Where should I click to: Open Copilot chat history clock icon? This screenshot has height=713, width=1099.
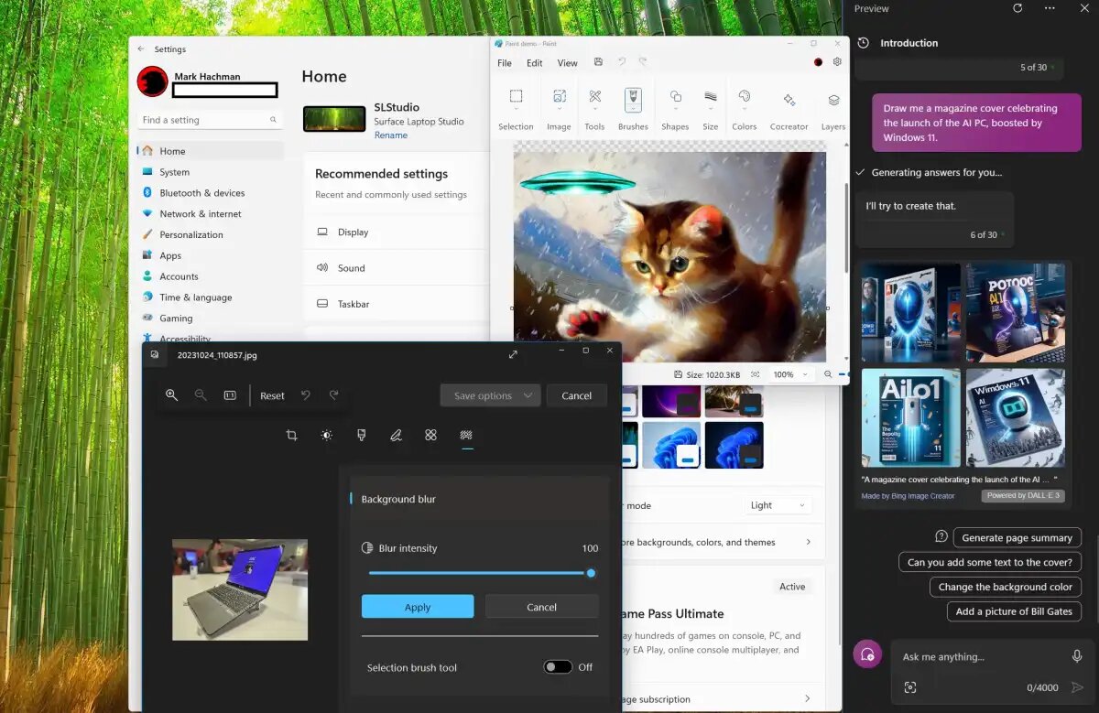(x=863, y=43)
